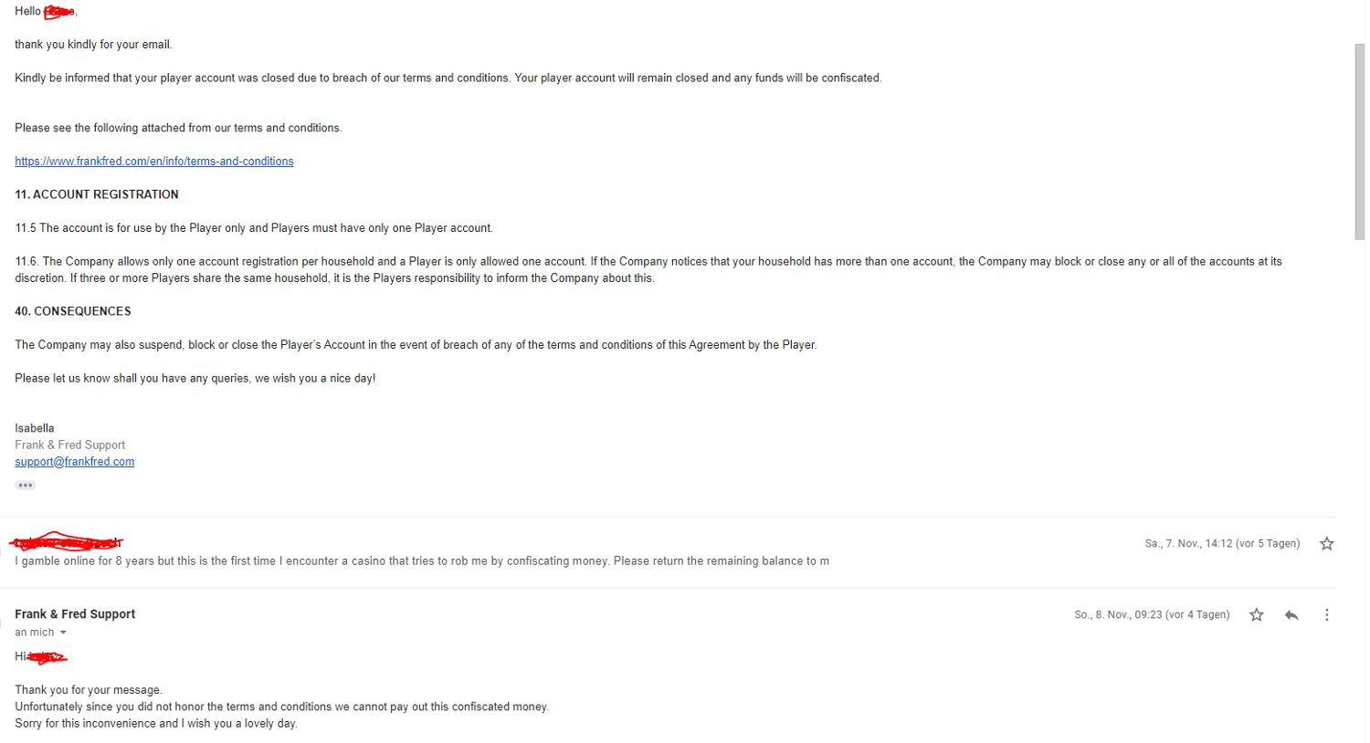The width and height of the screenshot is (1370, 743).
Task: Click the vertical scrollbar thumb
Action: 1359,141
